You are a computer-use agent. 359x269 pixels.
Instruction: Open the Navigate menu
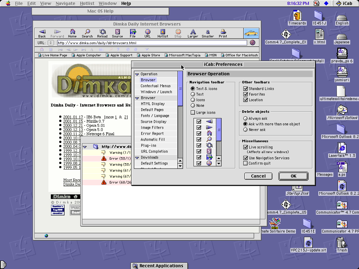[65, 3]
